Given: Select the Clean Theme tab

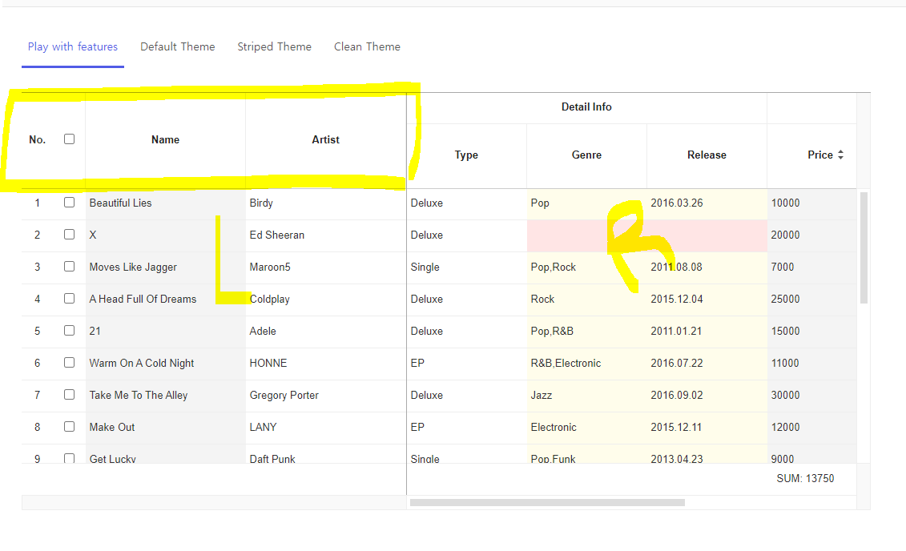Looking at the screenshot, I should click(x=367, y=46).
